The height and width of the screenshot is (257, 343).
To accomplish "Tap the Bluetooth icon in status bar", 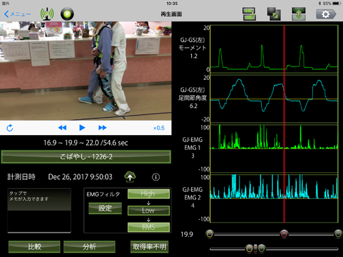I will click(x=320, y=4).
